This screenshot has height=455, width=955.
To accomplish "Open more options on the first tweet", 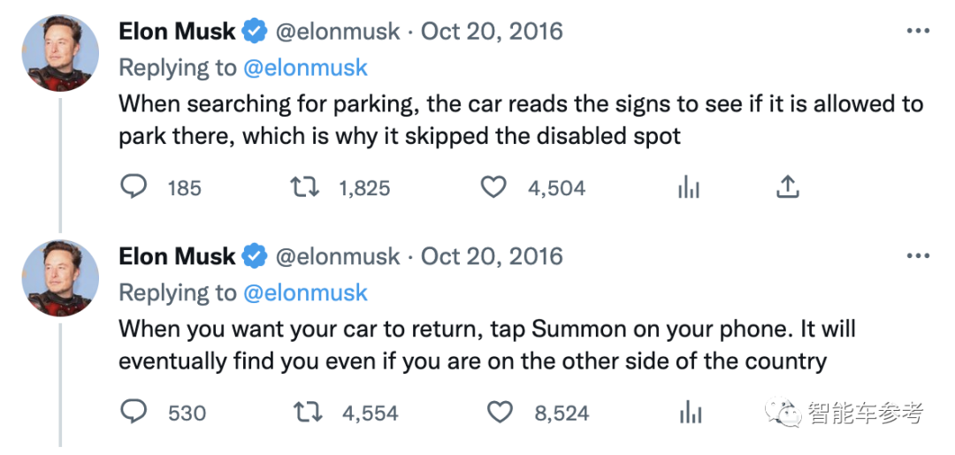I will 919,31.
